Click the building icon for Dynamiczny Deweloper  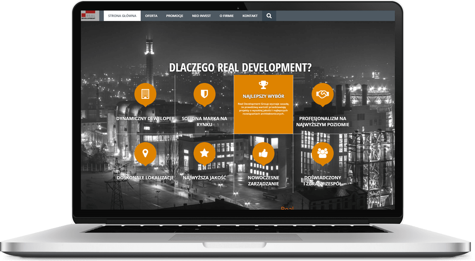[145, 94]
